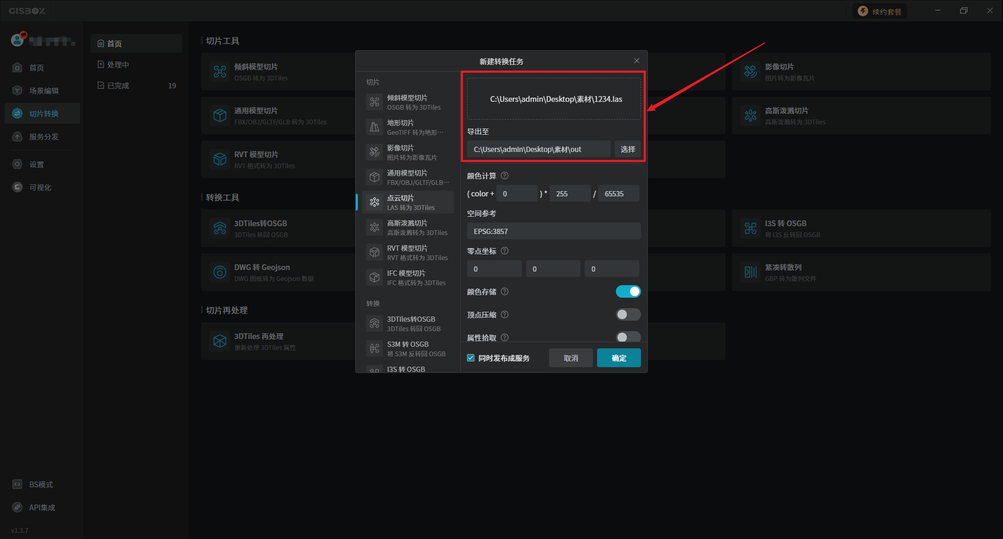Click the point cloud slicing icon
Screen dimensions: 1003x539
coord(375,202)
